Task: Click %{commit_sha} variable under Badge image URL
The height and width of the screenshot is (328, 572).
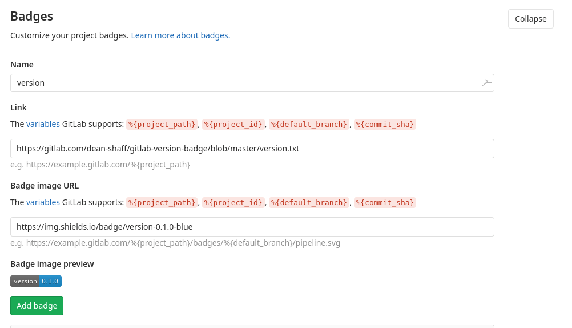Action: [385, 202]
